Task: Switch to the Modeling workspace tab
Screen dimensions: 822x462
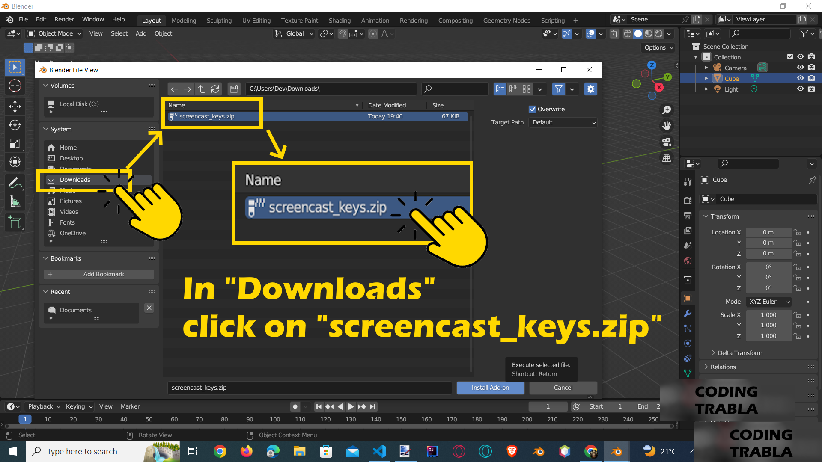Action: point(184,21)
